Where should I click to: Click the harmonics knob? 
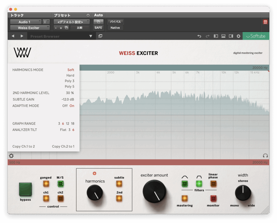coord(95,193)
